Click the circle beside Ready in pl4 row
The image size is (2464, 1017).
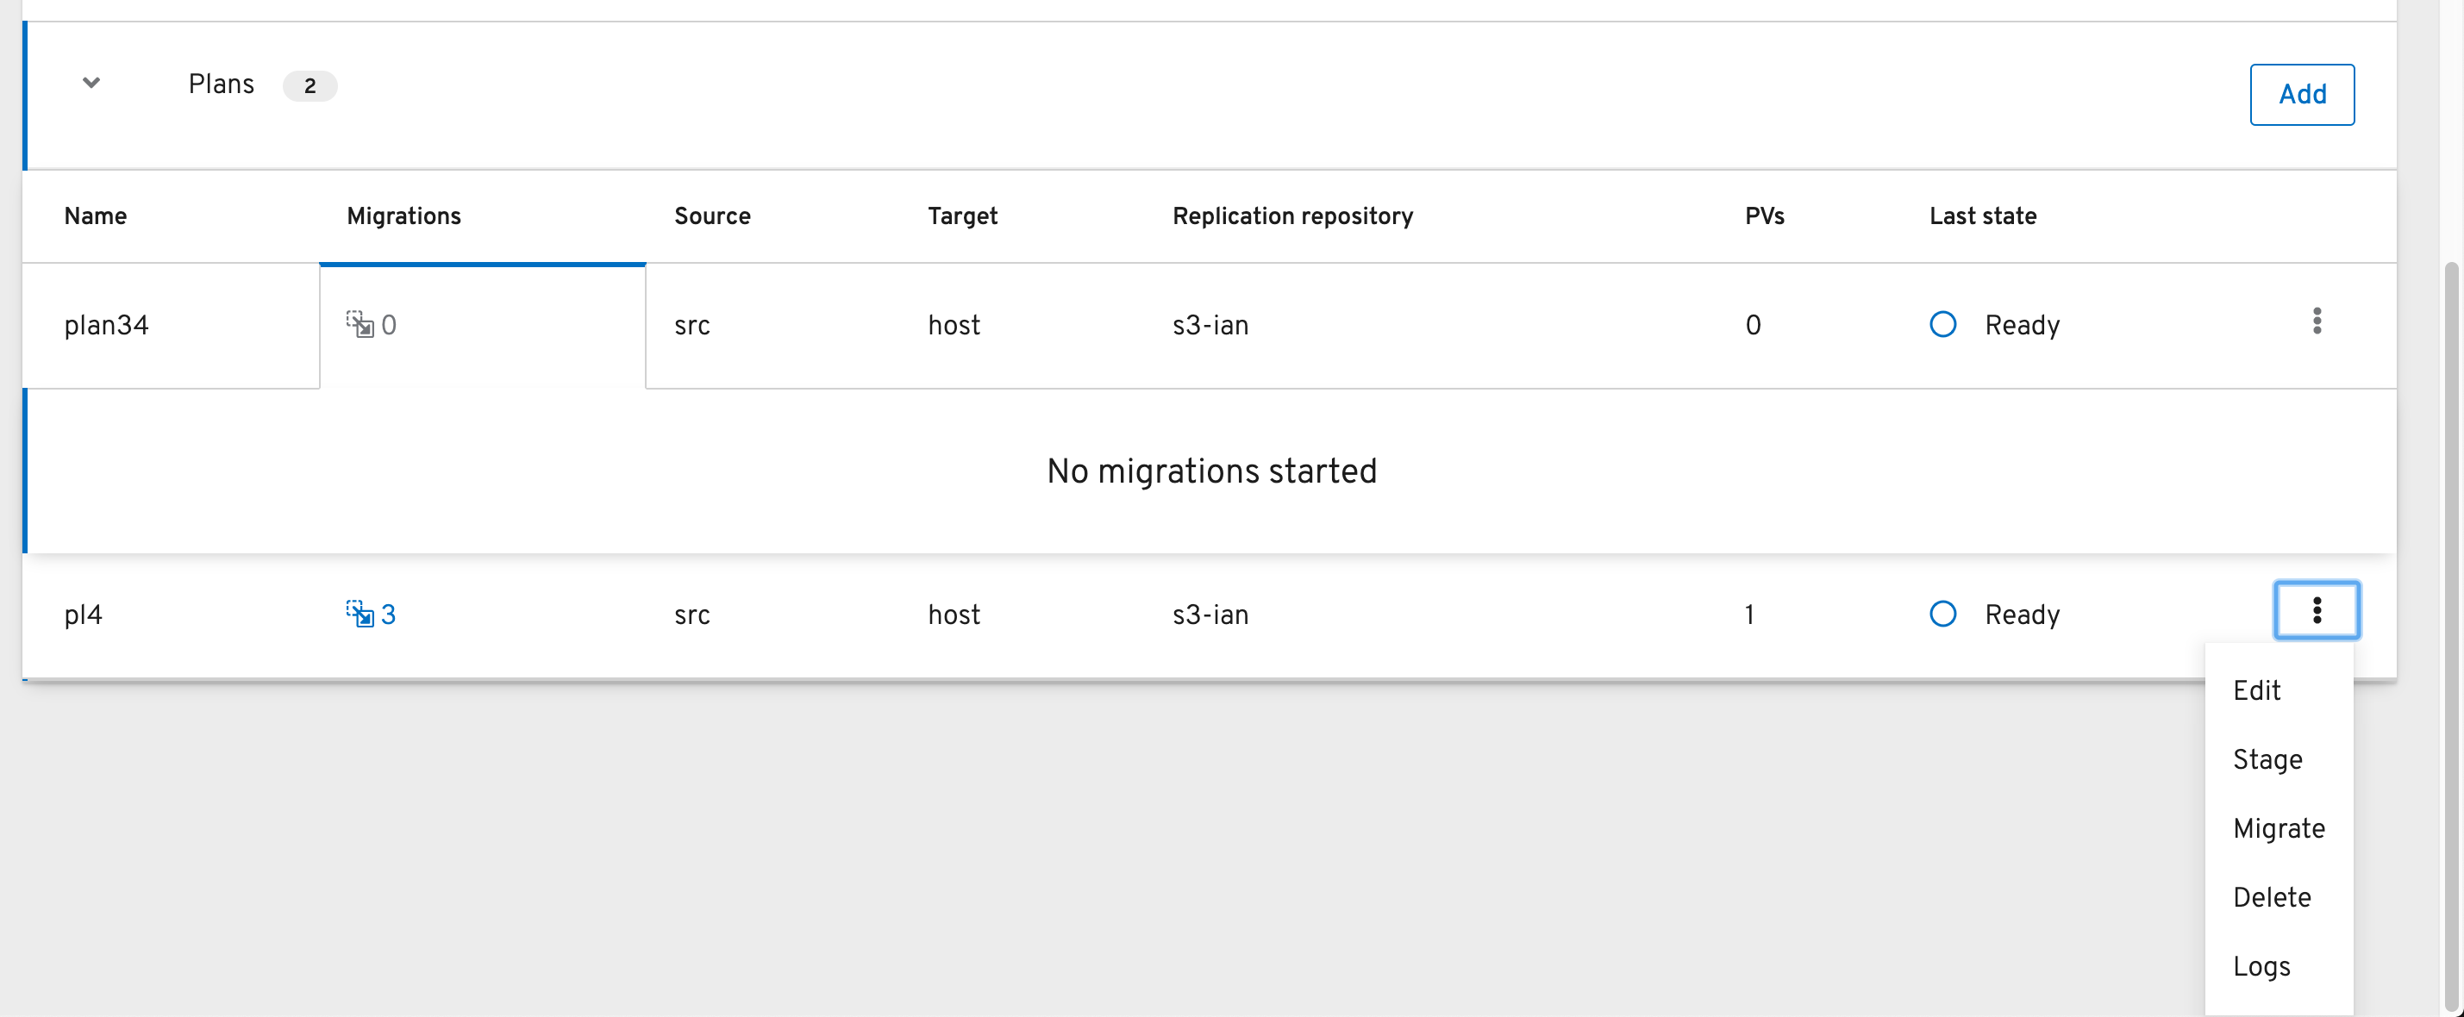1943,615
